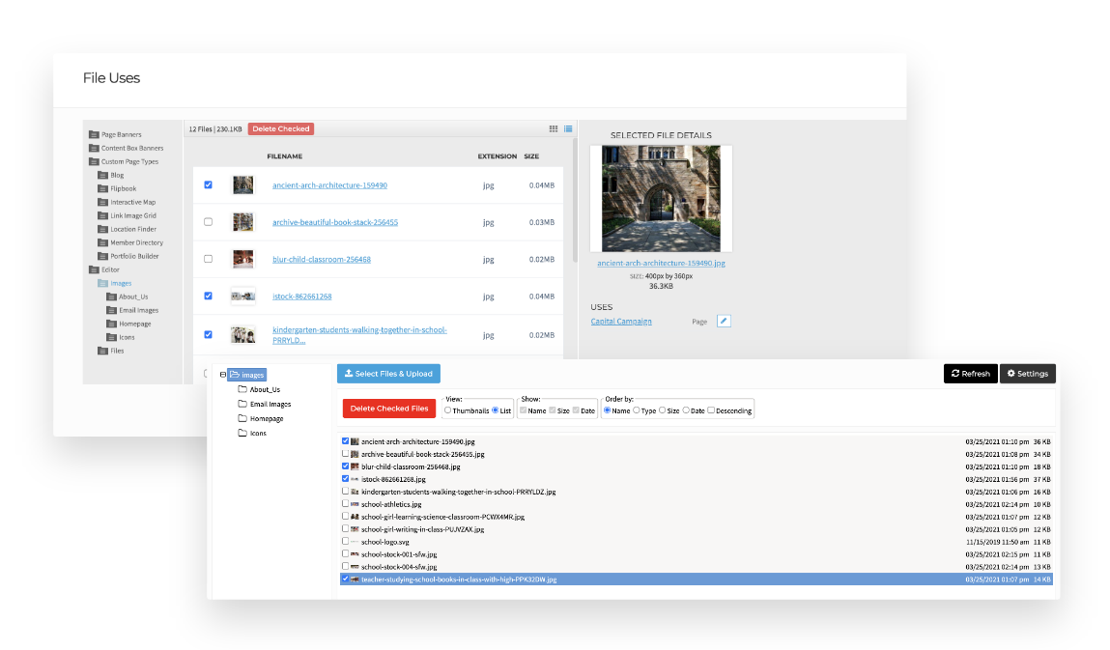Refresh the file listing
1110x650 pixels.
point(970,374)
